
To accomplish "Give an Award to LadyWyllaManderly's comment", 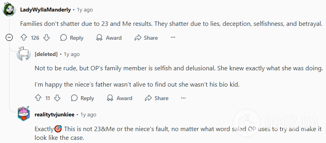I will [109, 38].
